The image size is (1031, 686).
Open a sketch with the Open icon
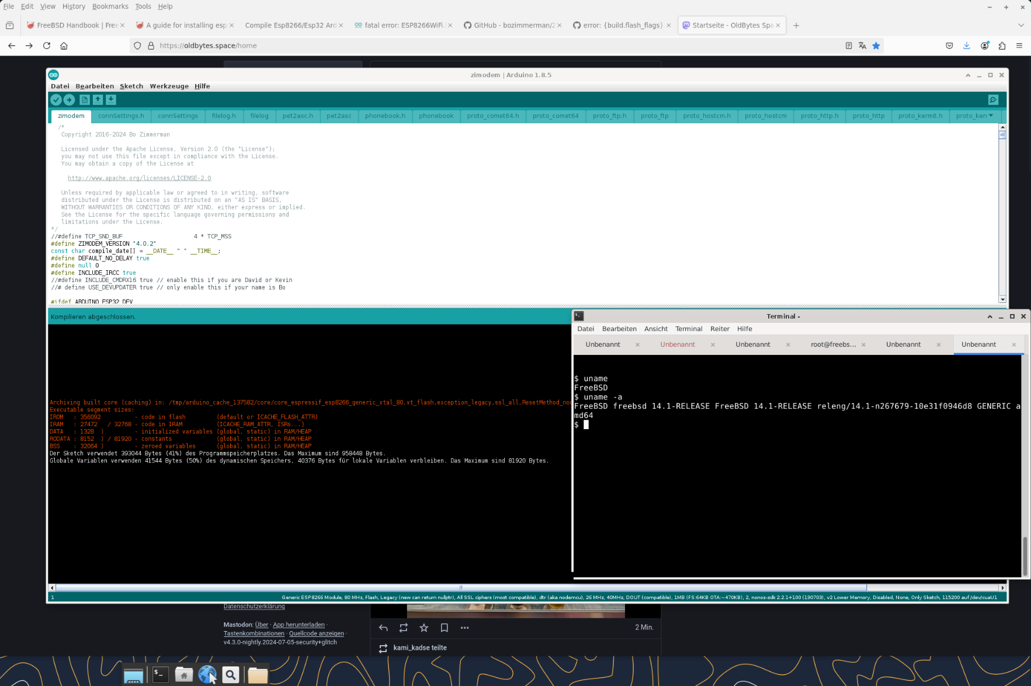(x=98, y=100)
